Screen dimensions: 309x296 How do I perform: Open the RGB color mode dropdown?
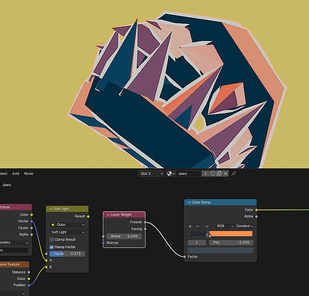(225, 226)
